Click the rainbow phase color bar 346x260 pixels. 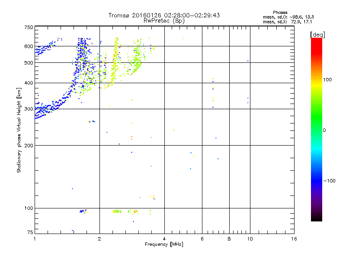[317, 129]
